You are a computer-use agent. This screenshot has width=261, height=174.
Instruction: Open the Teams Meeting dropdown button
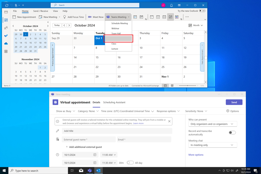pyautogui.click(x=118, y=17)
